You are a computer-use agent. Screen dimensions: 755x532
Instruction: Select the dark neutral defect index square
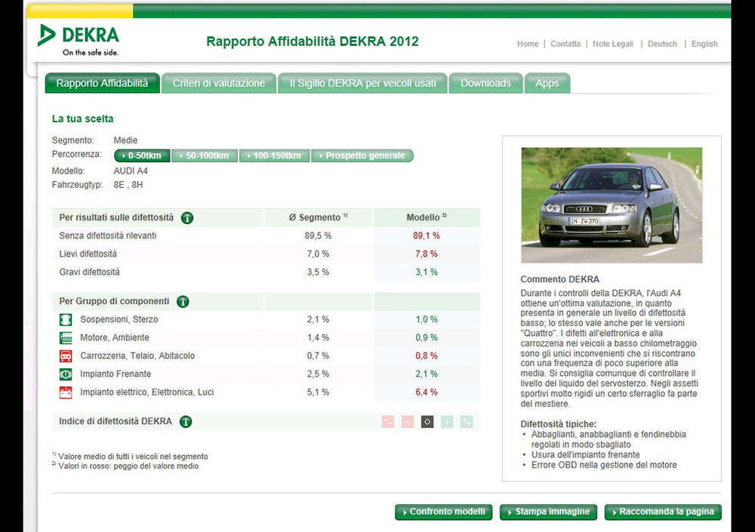point(427,422)
